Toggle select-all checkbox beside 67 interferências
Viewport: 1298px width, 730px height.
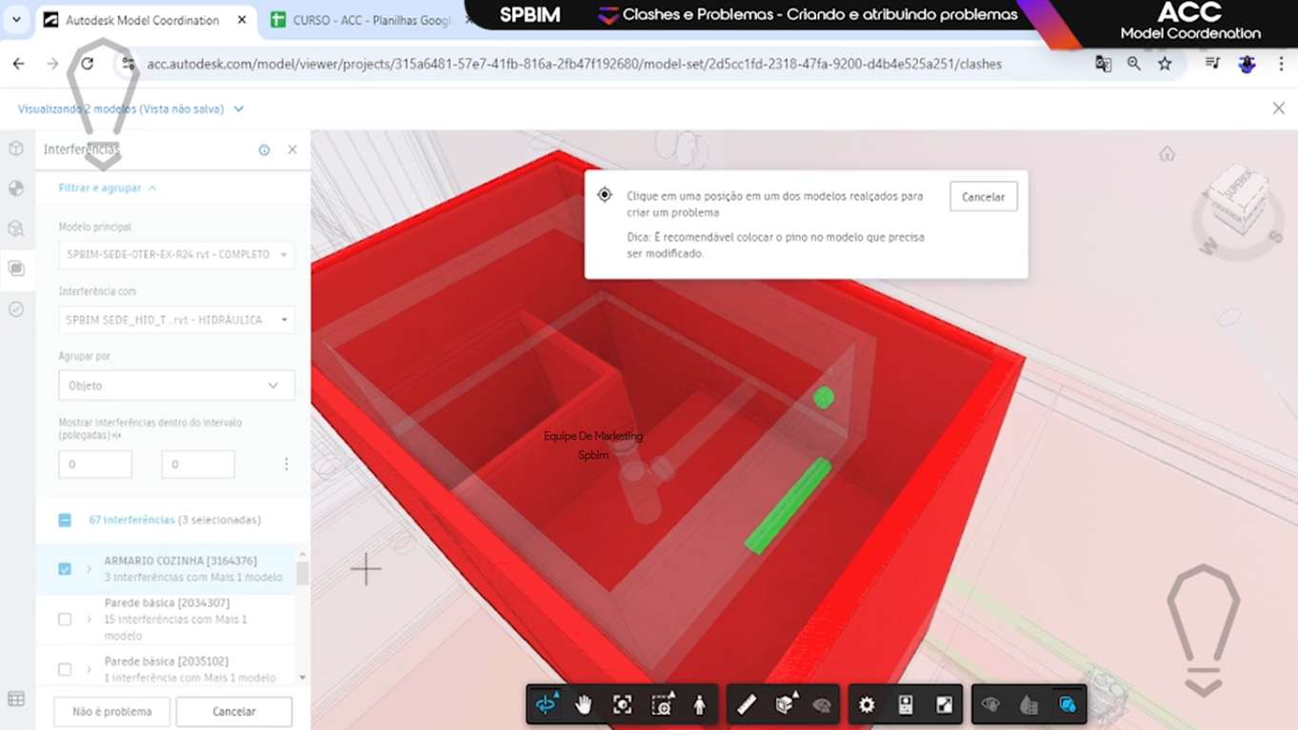pyautogui.click(x=65, y=521)
